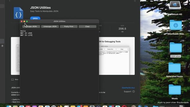
Task: Select the OBS alias folder icon
Action: tap(175, 48)
